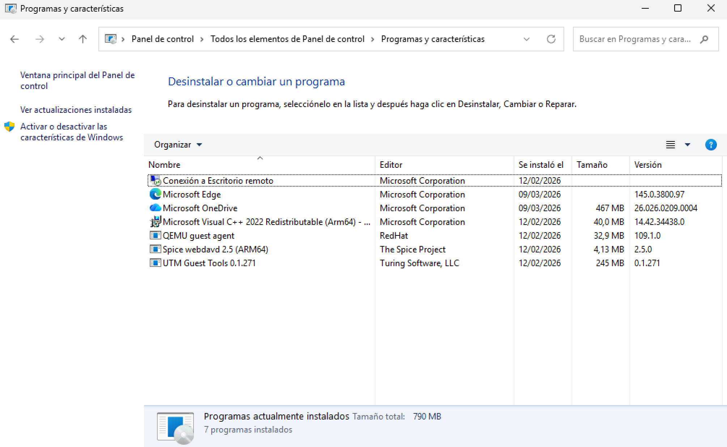
Task: Open Activar o desactivar las características de Windows
Action: click(72, 132)
